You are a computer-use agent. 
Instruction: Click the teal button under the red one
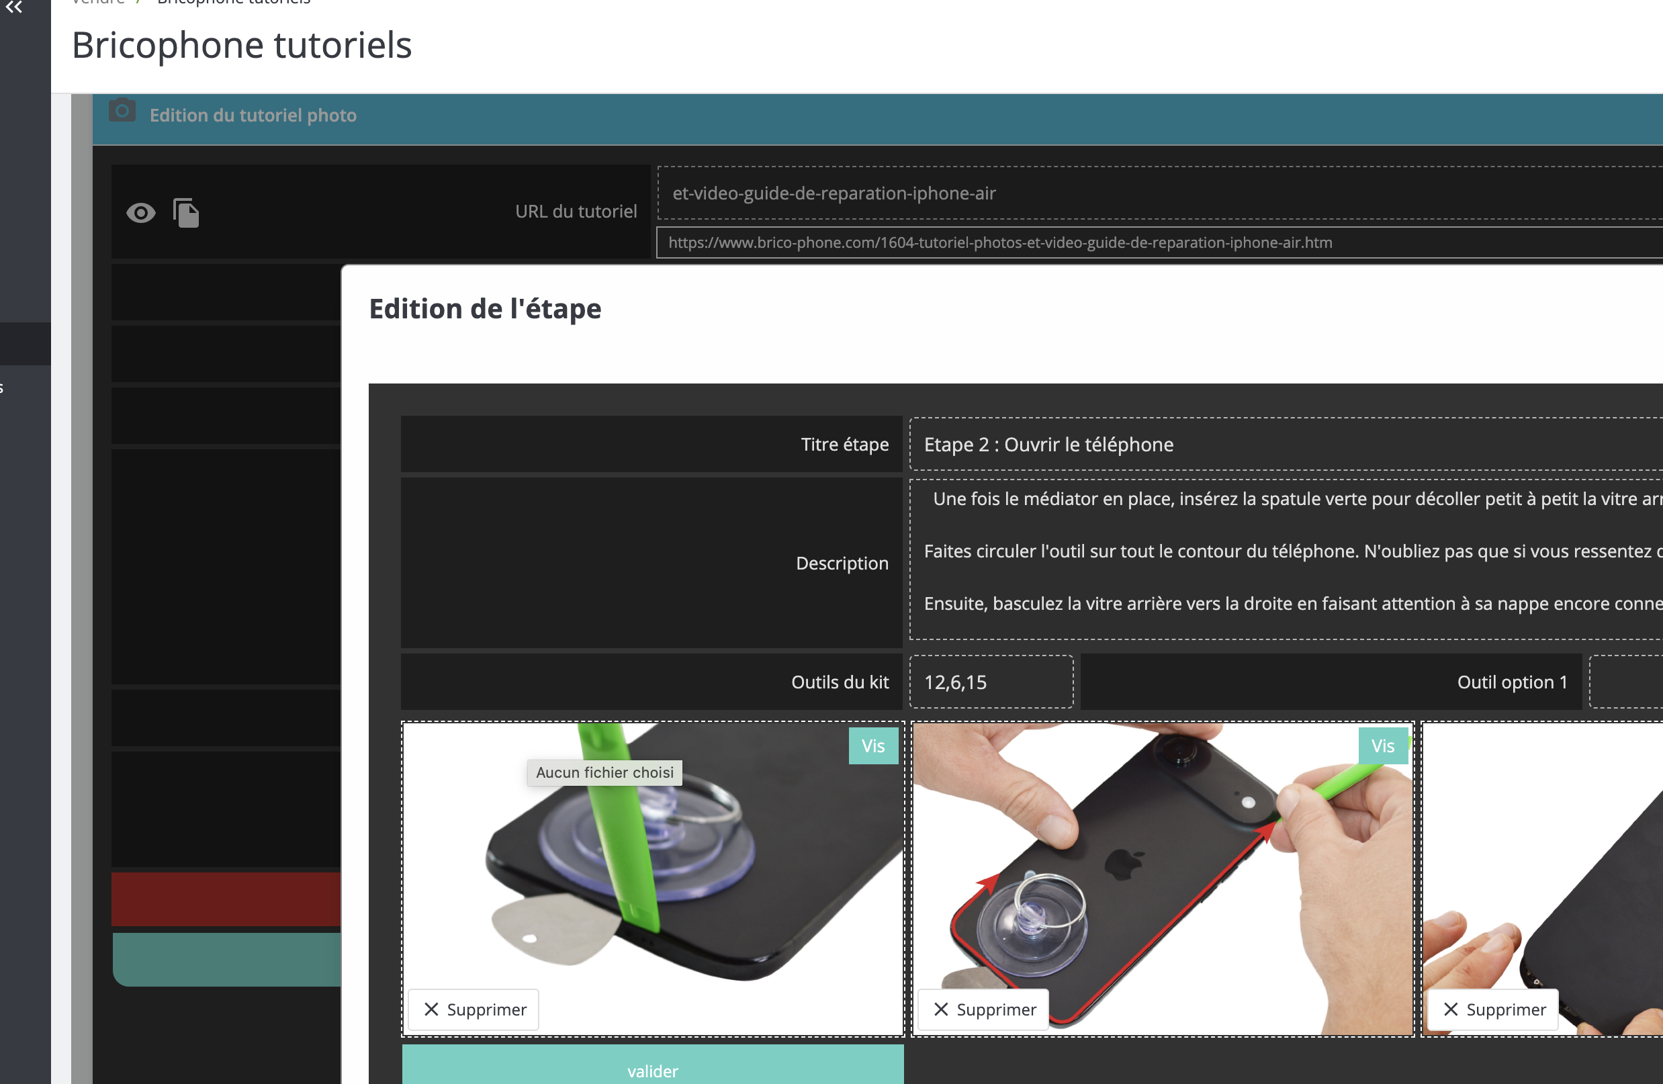pyautogui.click(x=226, y=960)
